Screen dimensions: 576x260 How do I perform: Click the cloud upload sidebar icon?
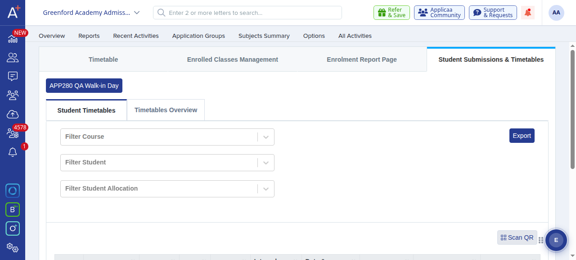pyautogui.click(x=13, y=114)
